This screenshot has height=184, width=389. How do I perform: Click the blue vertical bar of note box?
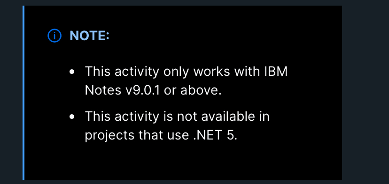(x=23, y=93)
